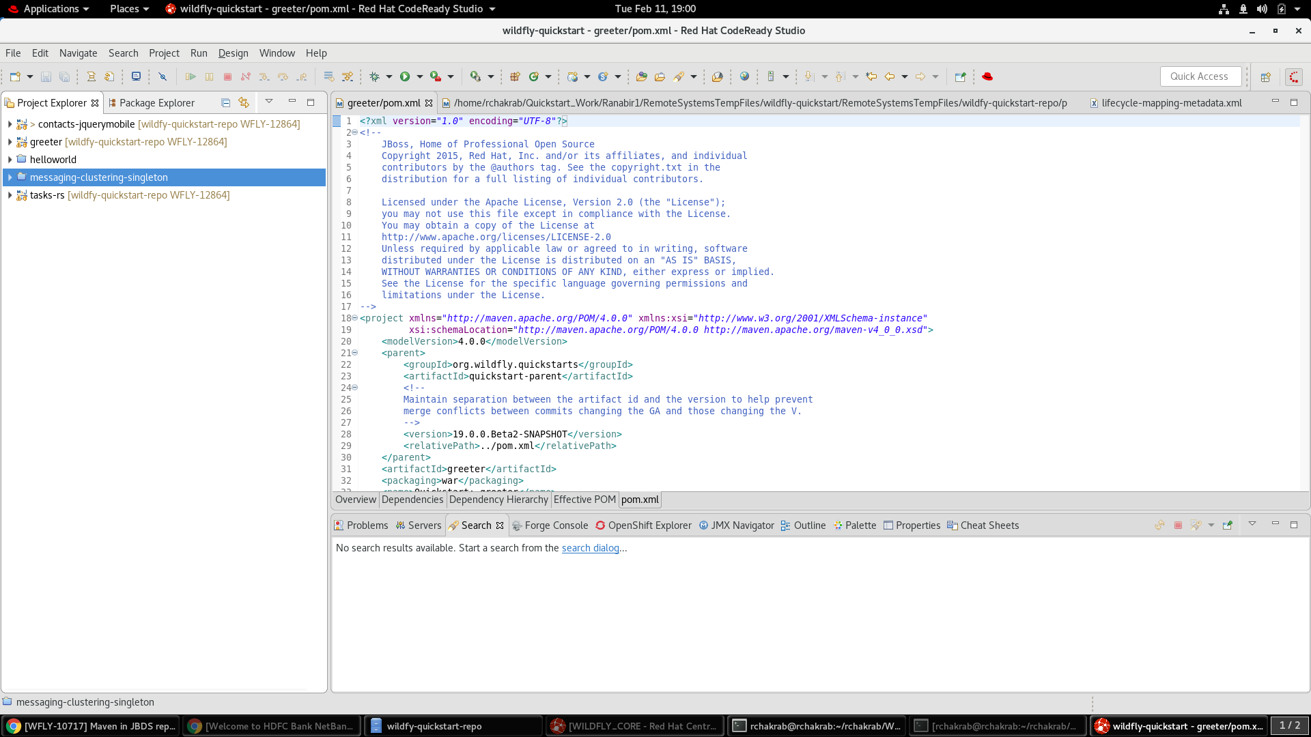Image resolution: width=1311 pixels, height=737 pixels.
Task: Click Collapse All in Project Explorer
Action: coord(225,103)
